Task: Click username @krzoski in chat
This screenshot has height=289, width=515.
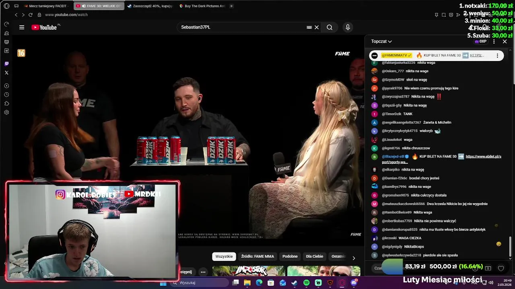Action: (x=389, y=238)
